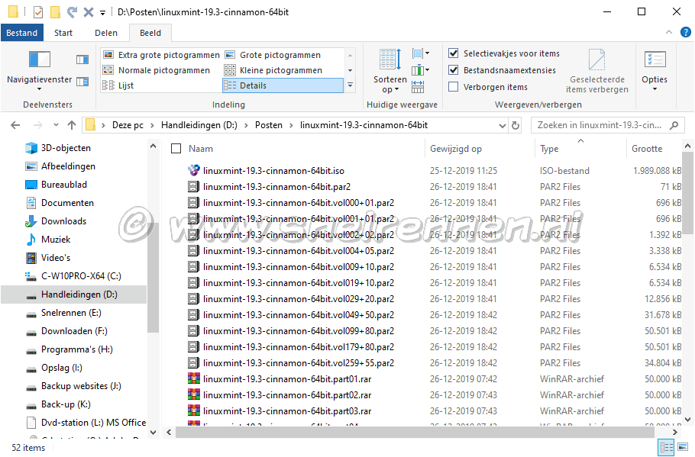The width and height of the screenshot is (695, 457).
Task: Sort by the Type column header
Action: [x=549, y=149]
